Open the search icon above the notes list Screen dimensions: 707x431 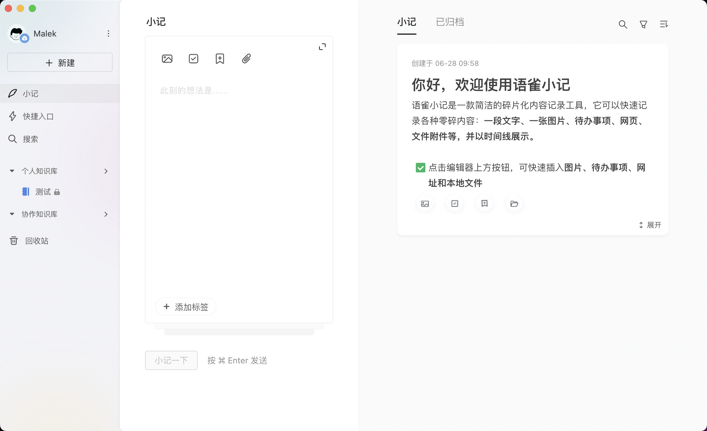point(623,24)
